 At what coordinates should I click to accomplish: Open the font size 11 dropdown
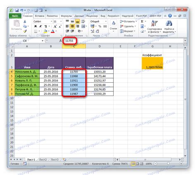coord(61,21)
